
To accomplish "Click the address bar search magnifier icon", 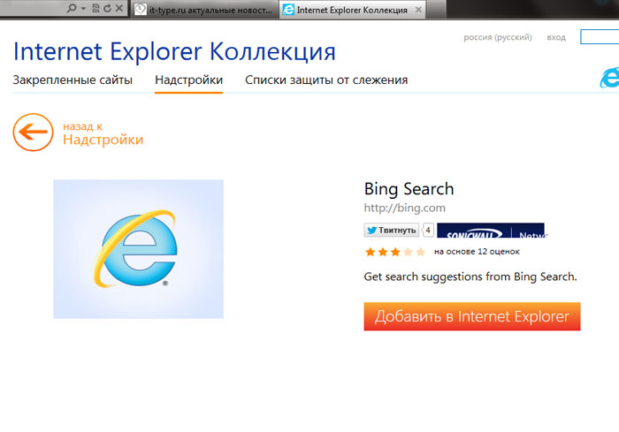I will [x=72, y=8].
